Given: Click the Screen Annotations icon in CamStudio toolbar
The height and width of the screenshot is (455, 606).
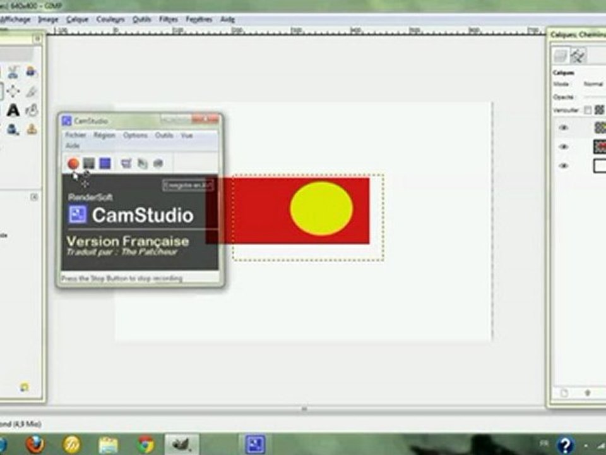Looking at the screenshot, I should (158, 163).
